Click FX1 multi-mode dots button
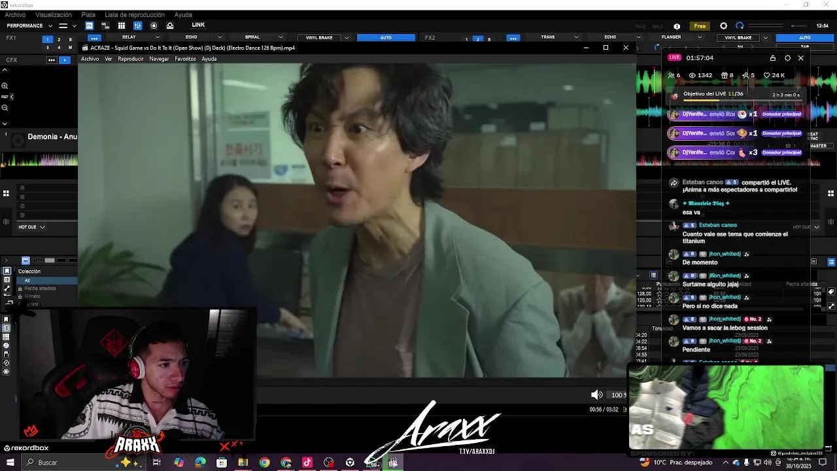837x471 pixels. [x=94, y=38]
